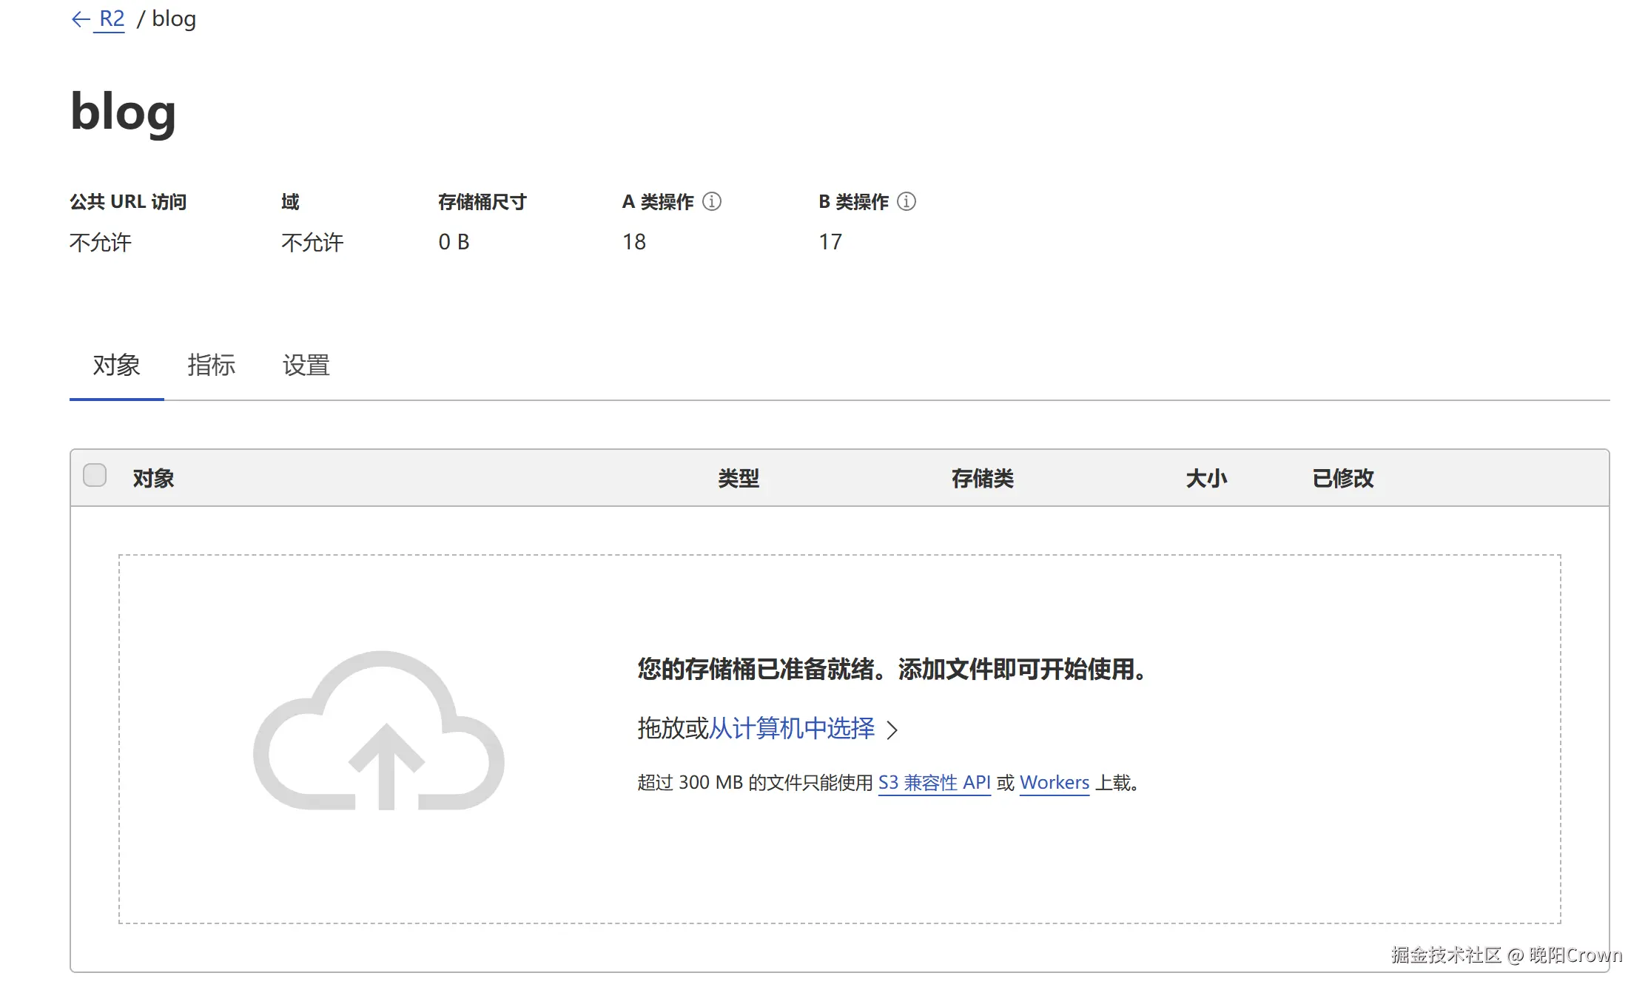Click the 对象 column header

(x=153, y=478)
